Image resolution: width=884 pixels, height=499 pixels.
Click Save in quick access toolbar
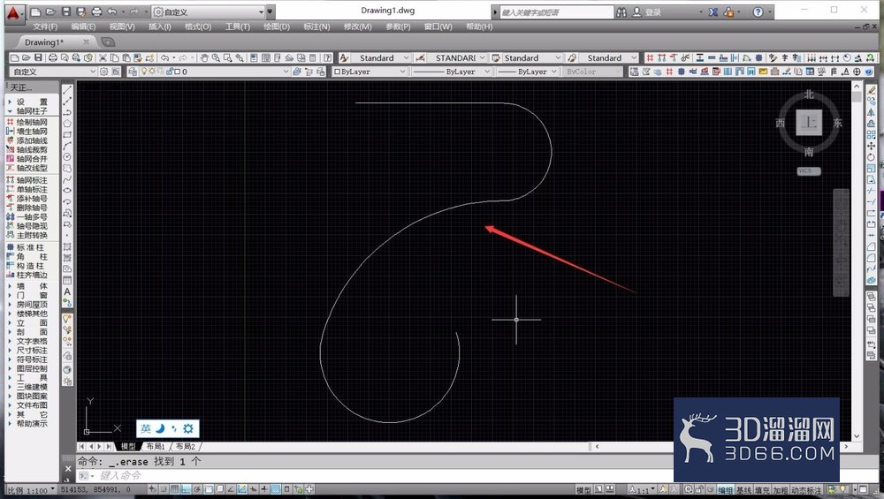pyautogui.click(x=66, y=11)
